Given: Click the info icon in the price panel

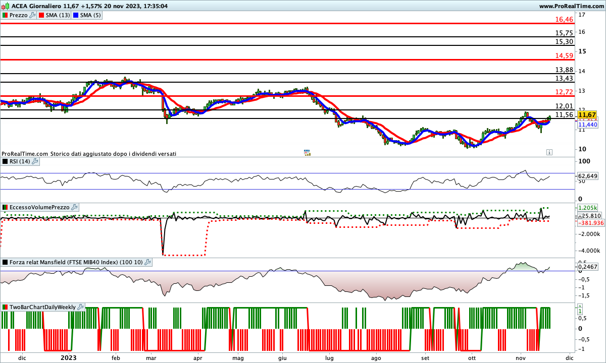Looking at the screenshot, I should pyautogui.click(x=549, y=152).
